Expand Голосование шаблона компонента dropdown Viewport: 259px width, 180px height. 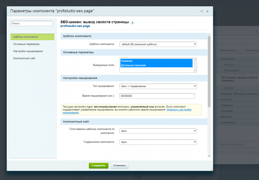[158, 131]
